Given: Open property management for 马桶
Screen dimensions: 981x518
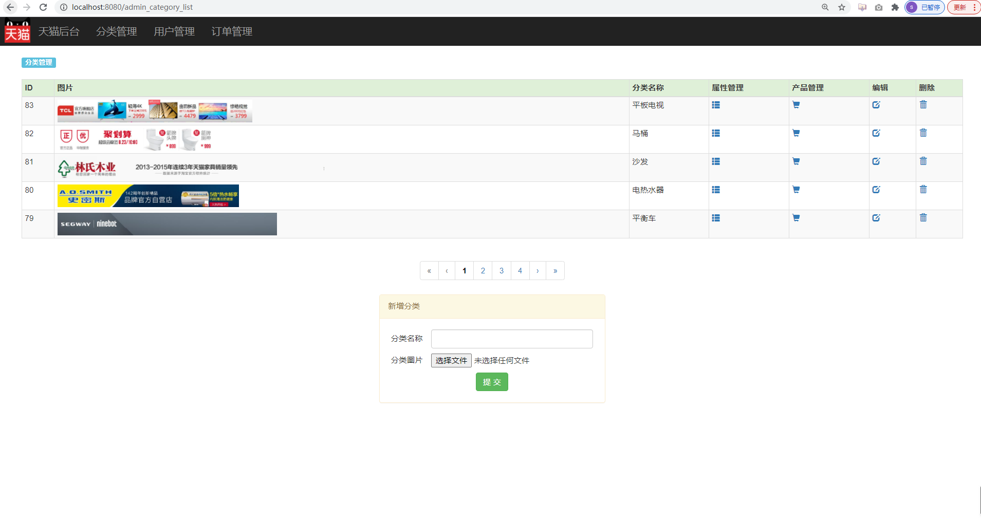Looking at the screenshot, I should point(716,133).
